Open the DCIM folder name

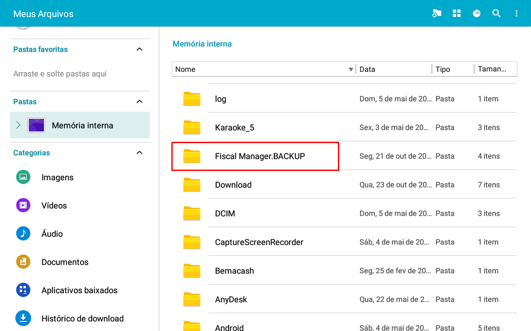225,214
